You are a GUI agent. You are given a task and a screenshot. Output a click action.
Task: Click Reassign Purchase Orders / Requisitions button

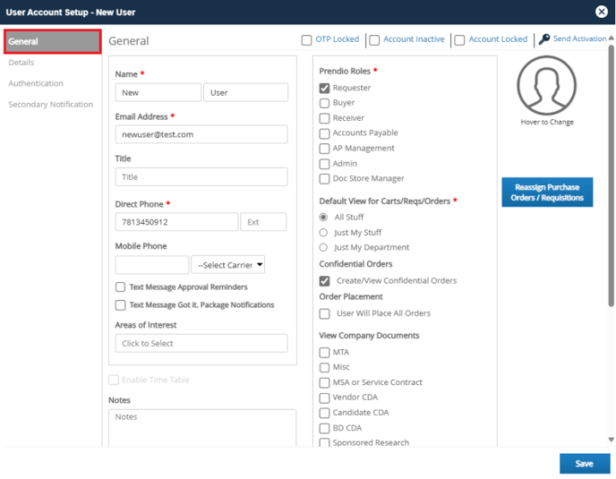(x=547, y=192)
